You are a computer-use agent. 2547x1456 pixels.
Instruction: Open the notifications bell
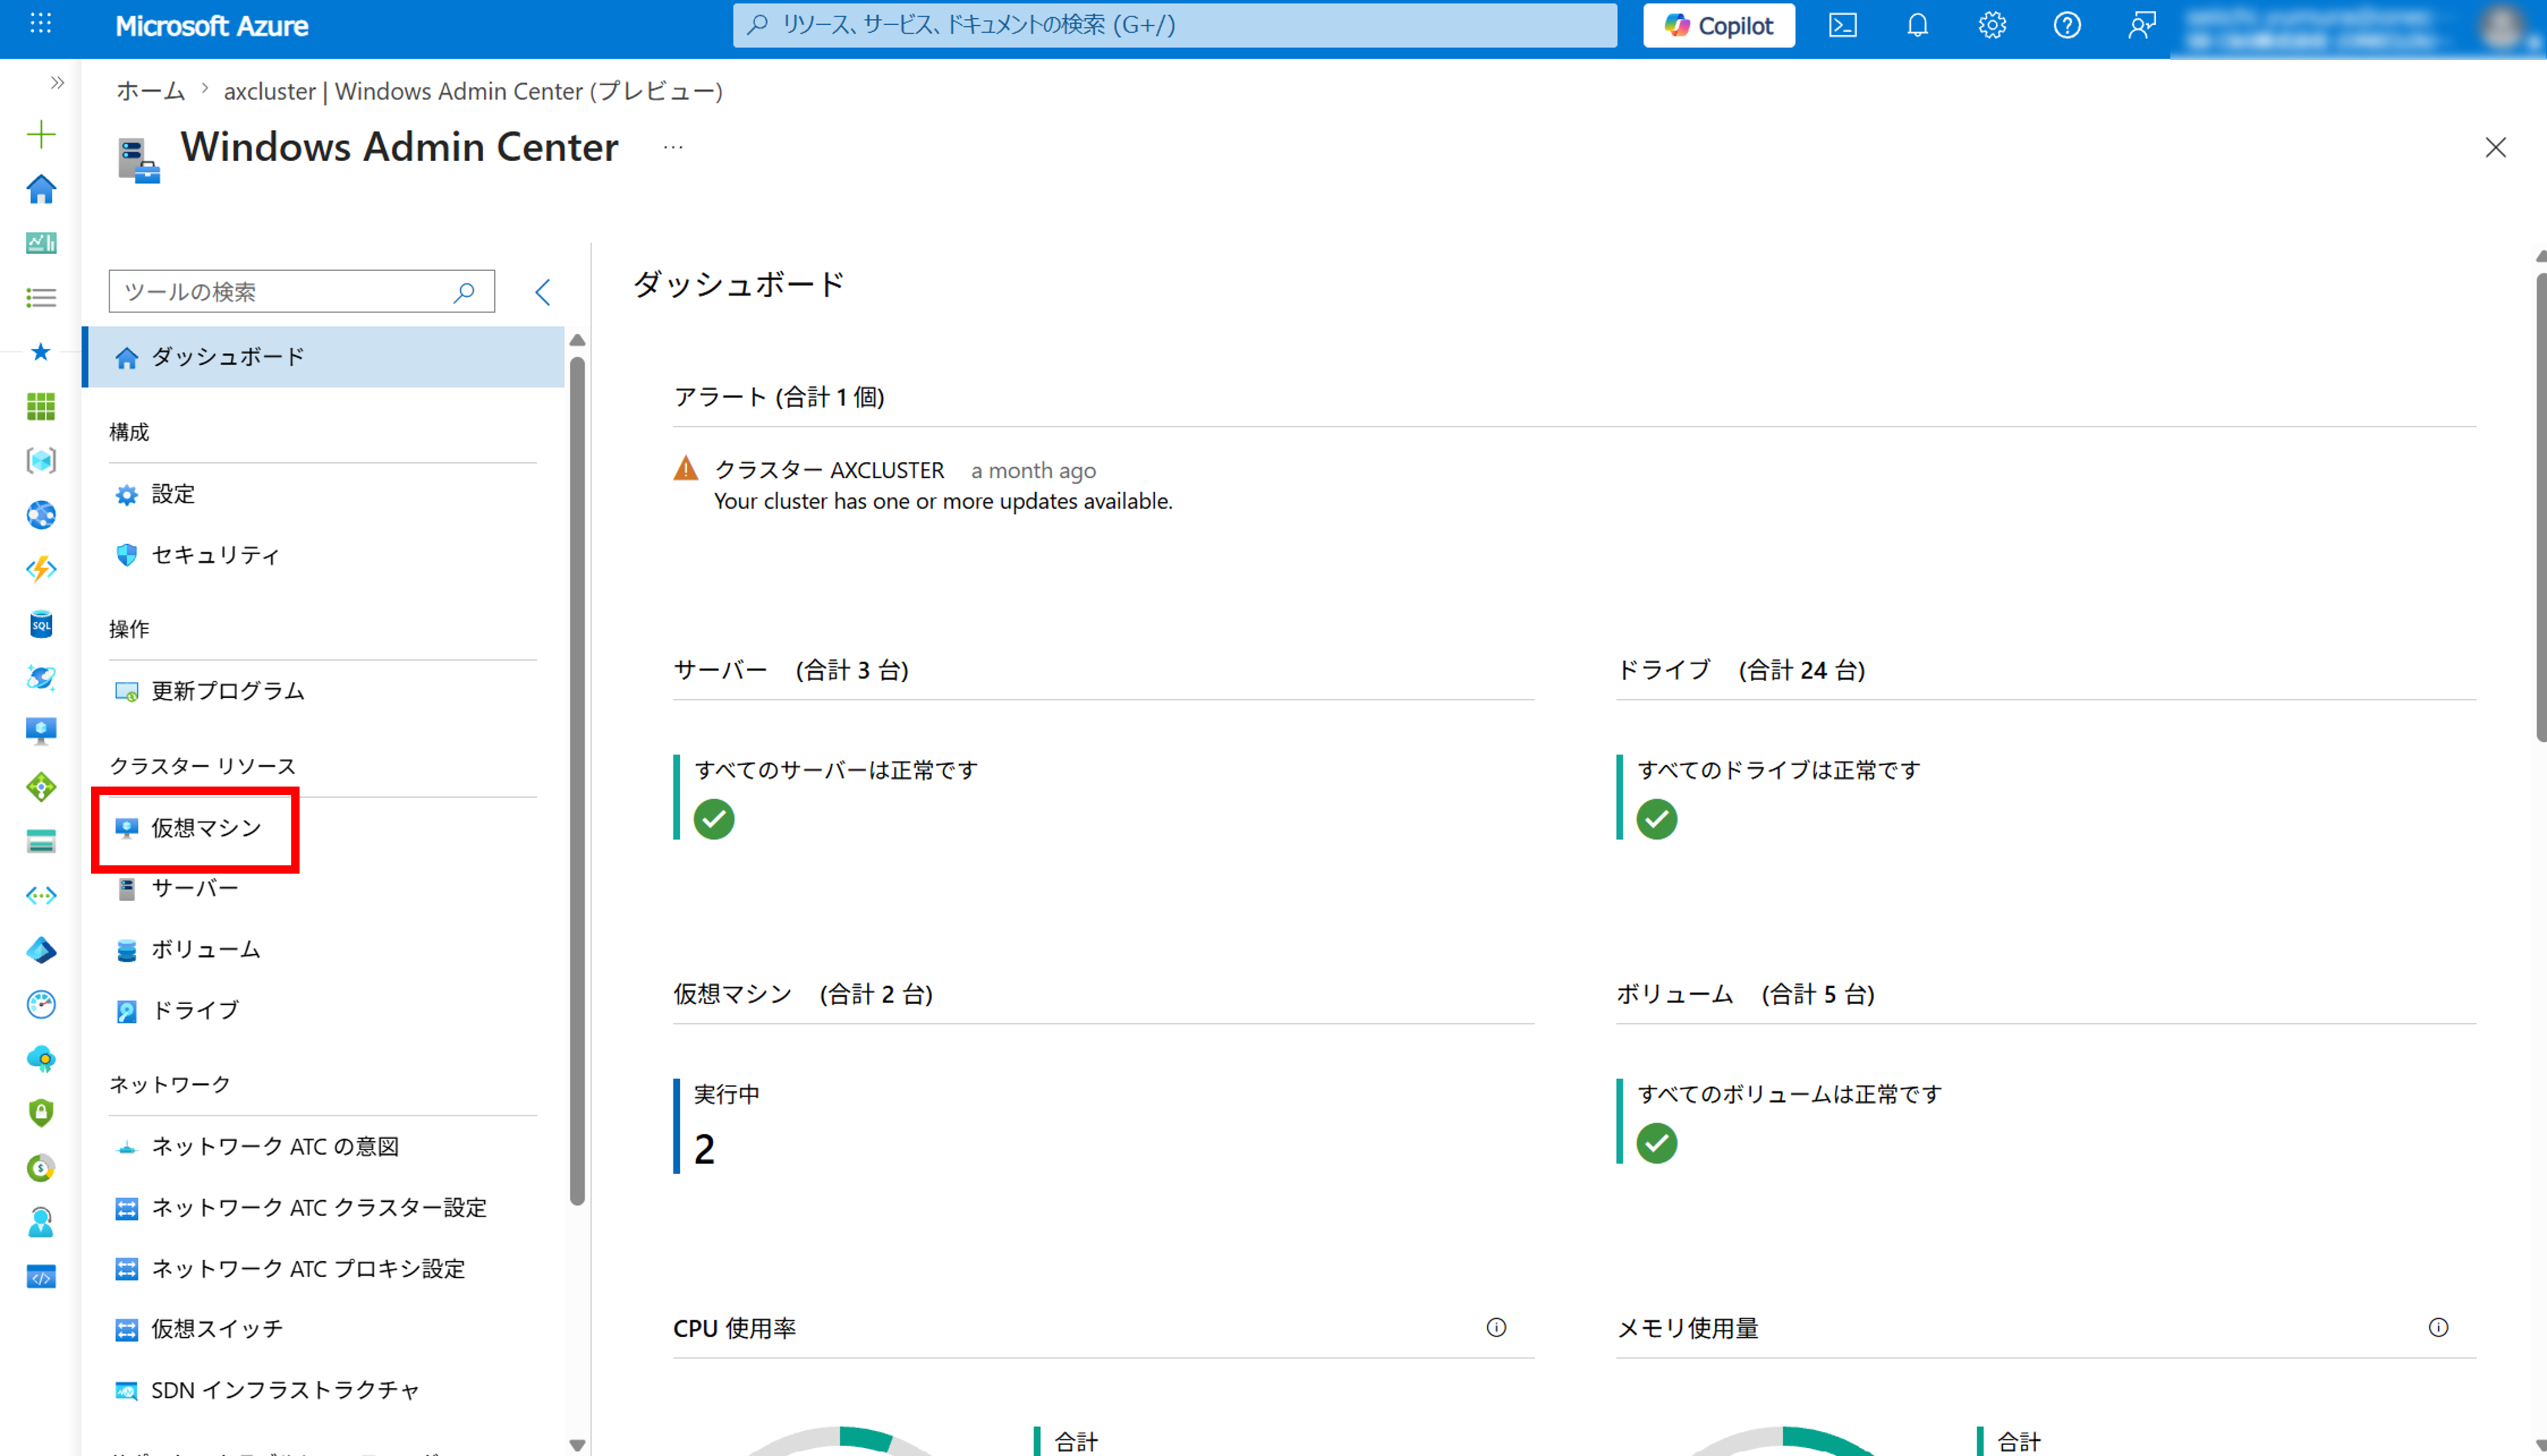click(1917, 25)
